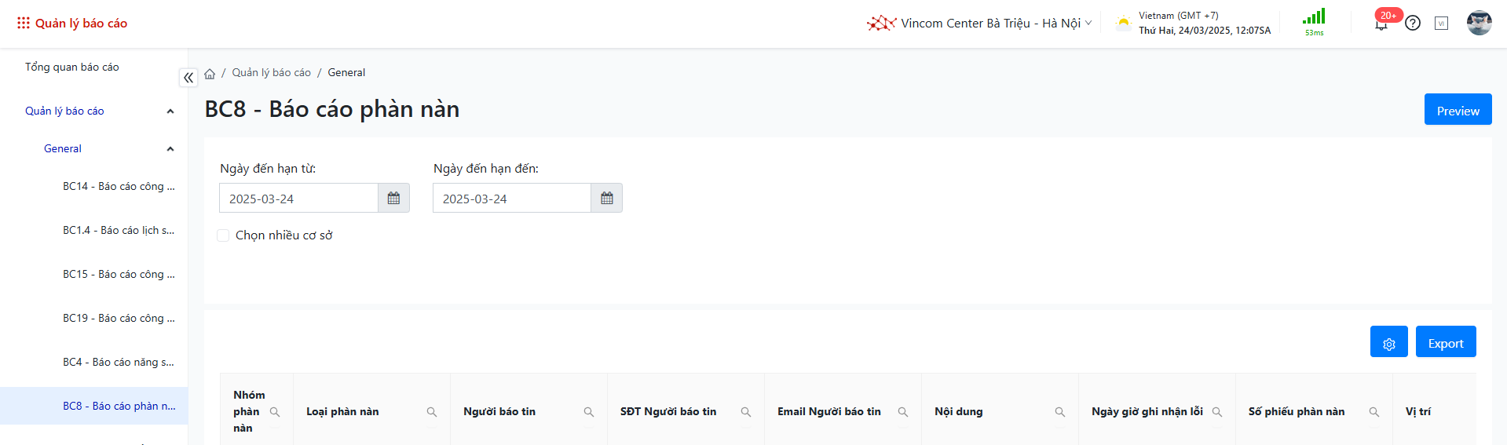Viewport: 1507px width, 445px height.
Task: Click the home breadcrumb icon
Action: [210, 73]
